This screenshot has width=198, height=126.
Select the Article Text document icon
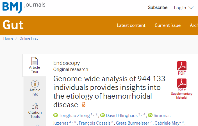click(x=35, y=61)
